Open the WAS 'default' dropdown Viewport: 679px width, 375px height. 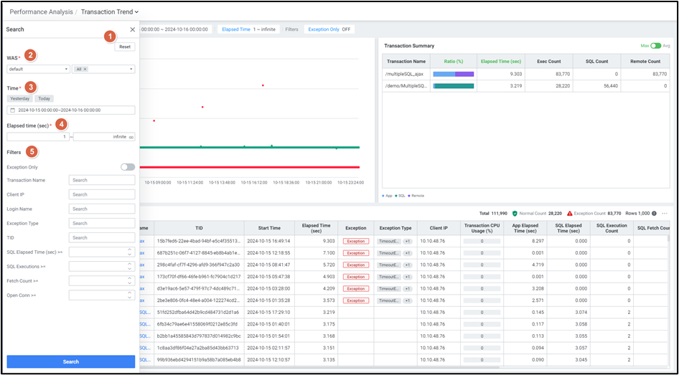[38, 69]
